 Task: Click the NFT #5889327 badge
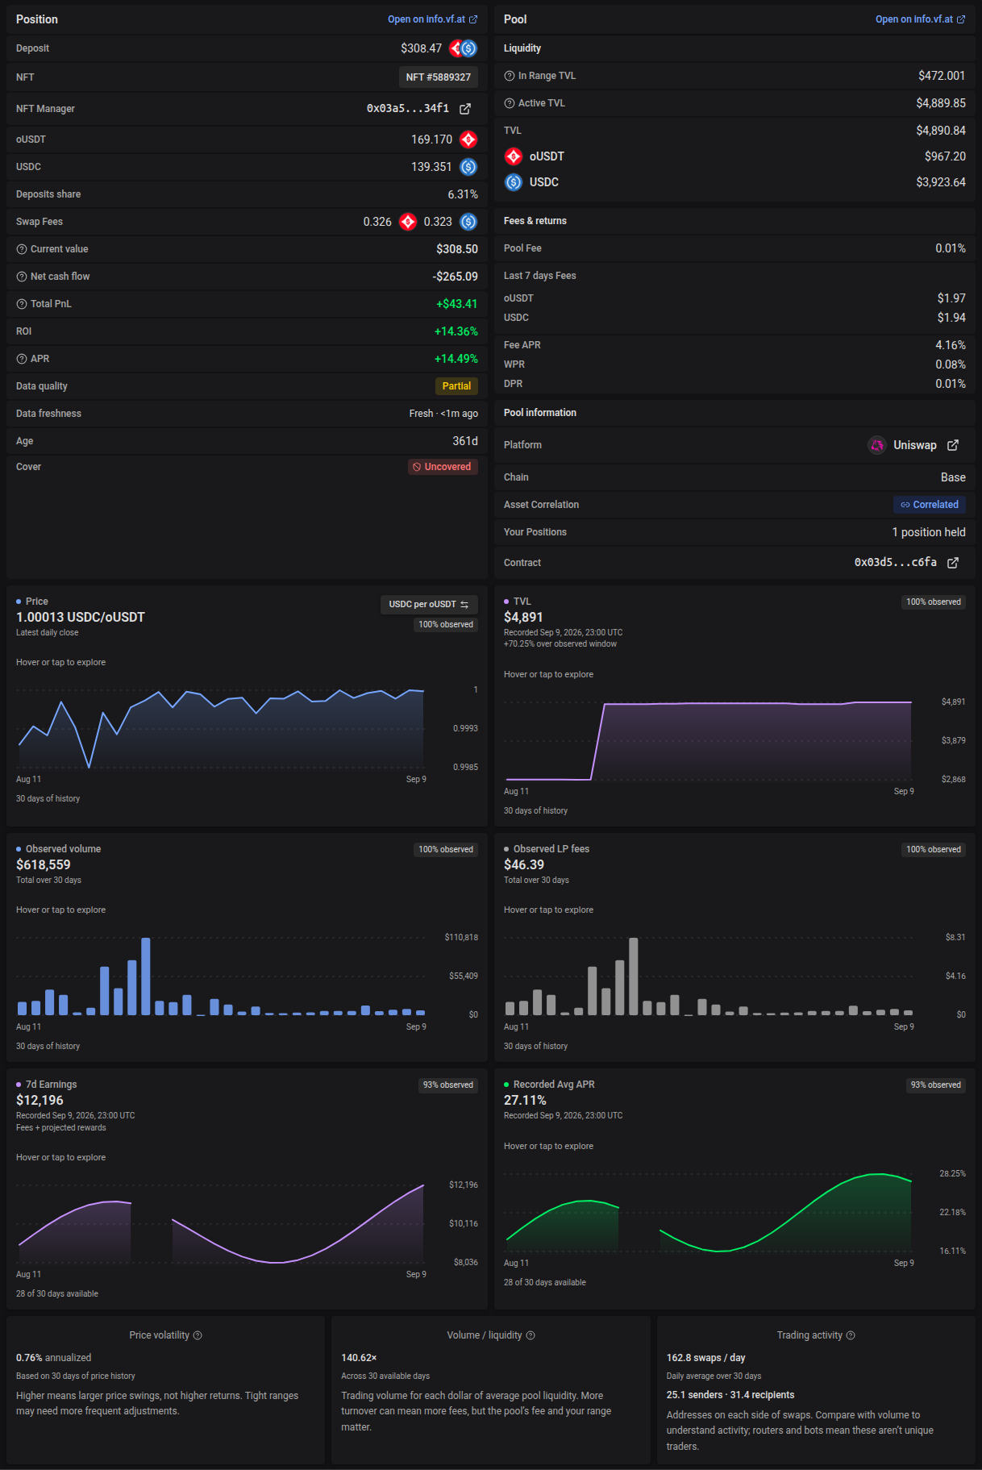tap(439, 77)
